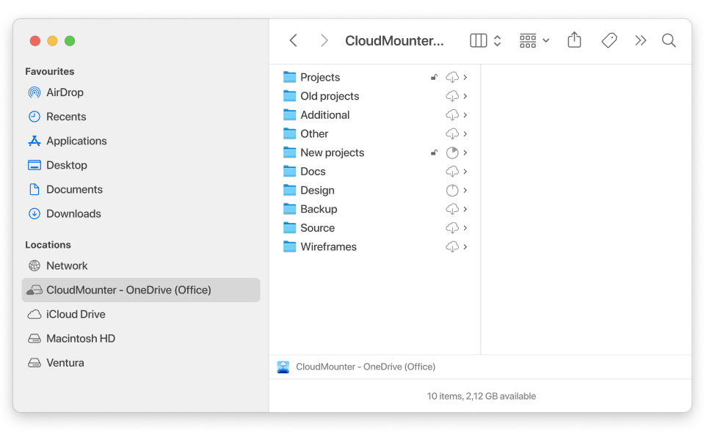Click the Other cloud download icon

pos(452,133)
